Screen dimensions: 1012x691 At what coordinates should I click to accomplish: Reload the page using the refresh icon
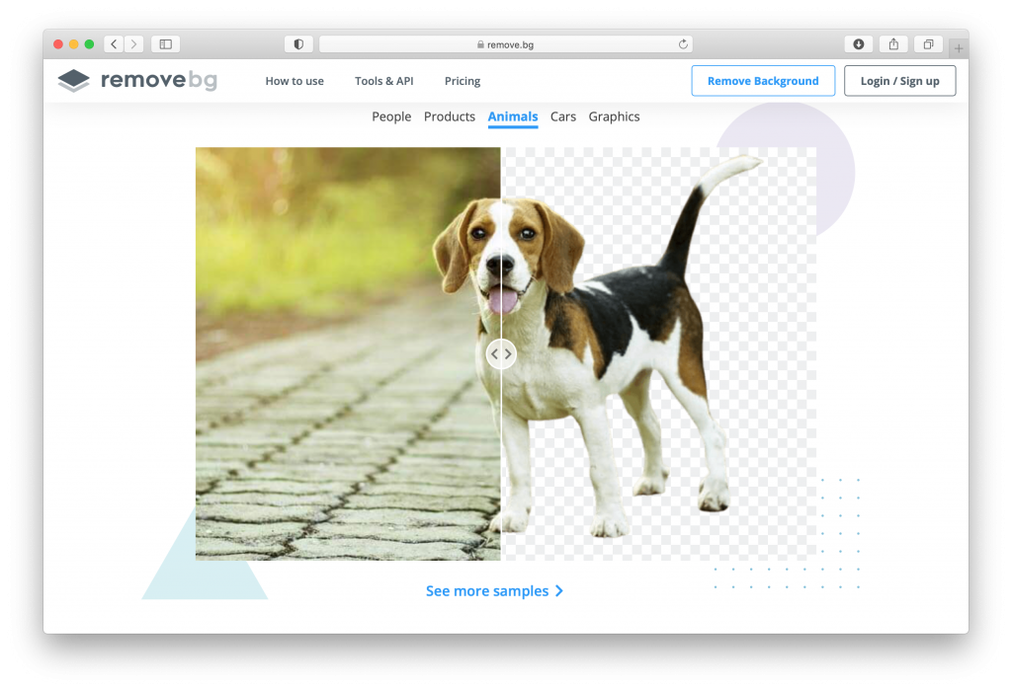pos(683,44)
